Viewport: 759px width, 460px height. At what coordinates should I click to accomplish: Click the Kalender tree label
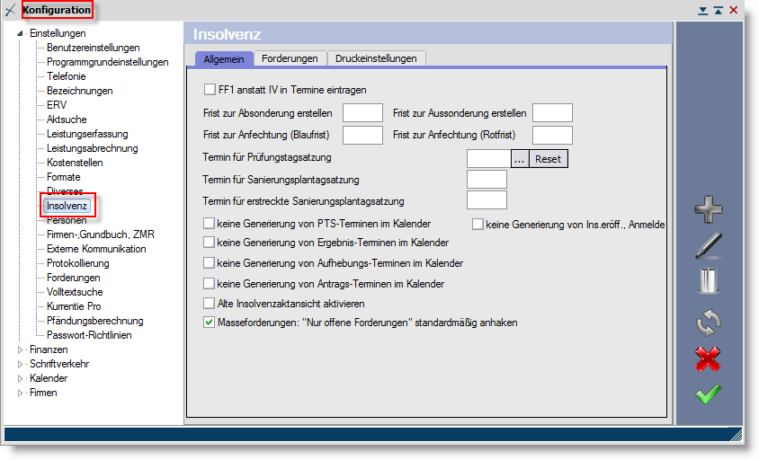click(49, 378)
